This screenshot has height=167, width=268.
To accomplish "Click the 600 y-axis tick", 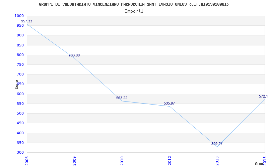I will [20, 94].
